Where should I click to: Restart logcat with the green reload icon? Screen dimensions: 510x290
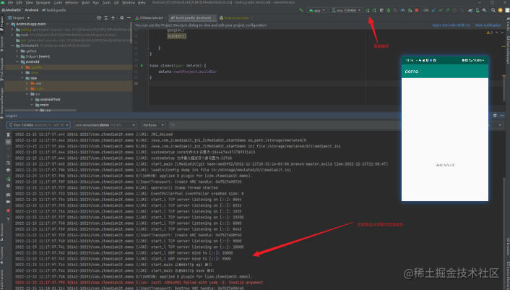(9, 179)
